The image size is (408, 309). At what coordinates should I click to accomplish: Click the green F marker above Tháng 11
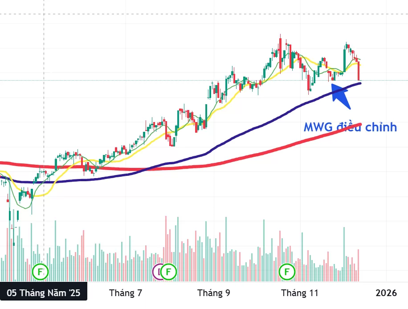click(x=287, y=271)
